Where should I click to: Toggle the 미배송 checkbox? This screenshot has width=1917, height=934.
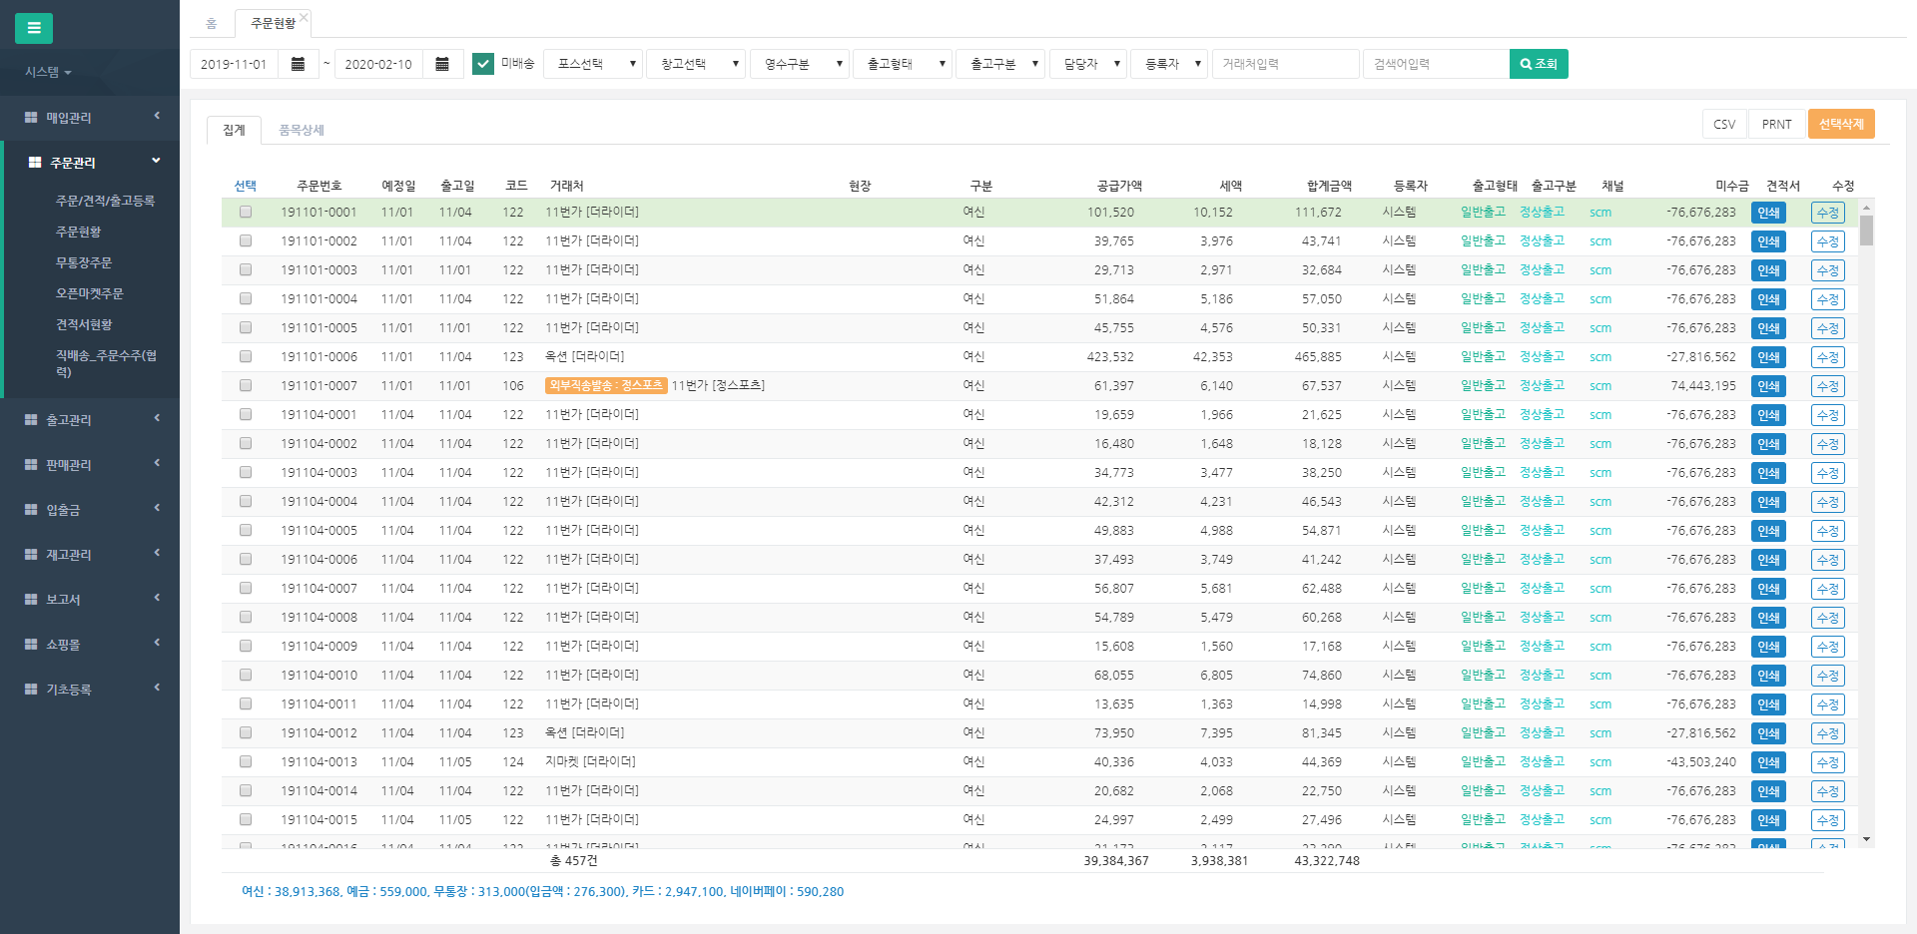[483, 64]
